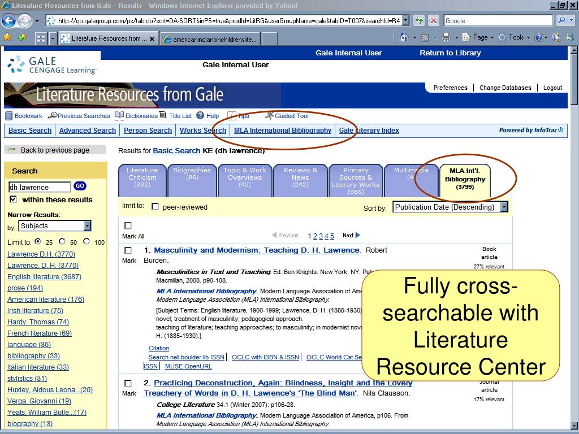Click the search magnifier icon beside Google box

(x=561, y=21)
